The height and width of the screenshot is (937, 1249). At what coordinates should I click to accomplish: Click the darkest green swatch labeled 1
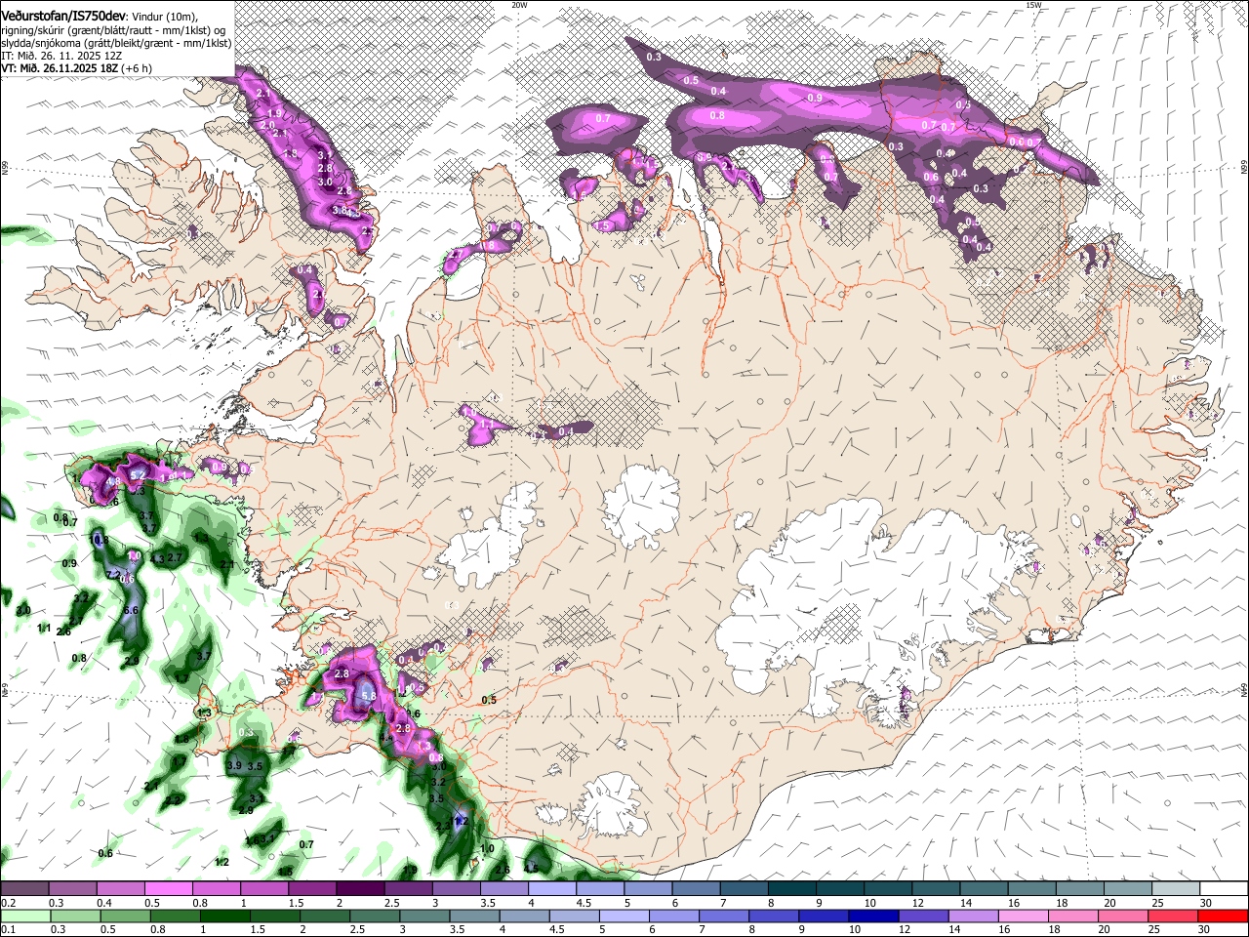click(223, 916)
